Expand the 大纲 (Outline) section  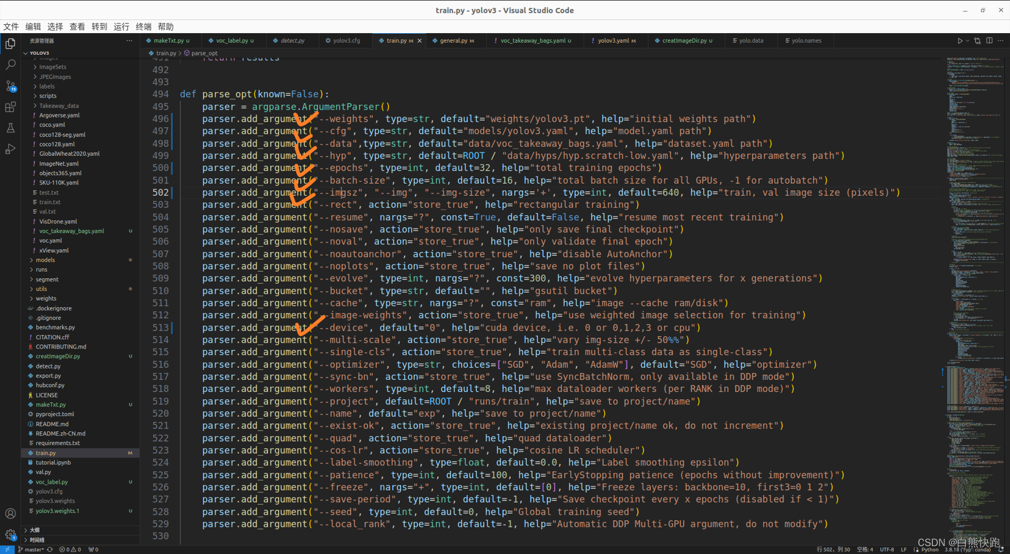pyautogui.click(x=80, y=530)
